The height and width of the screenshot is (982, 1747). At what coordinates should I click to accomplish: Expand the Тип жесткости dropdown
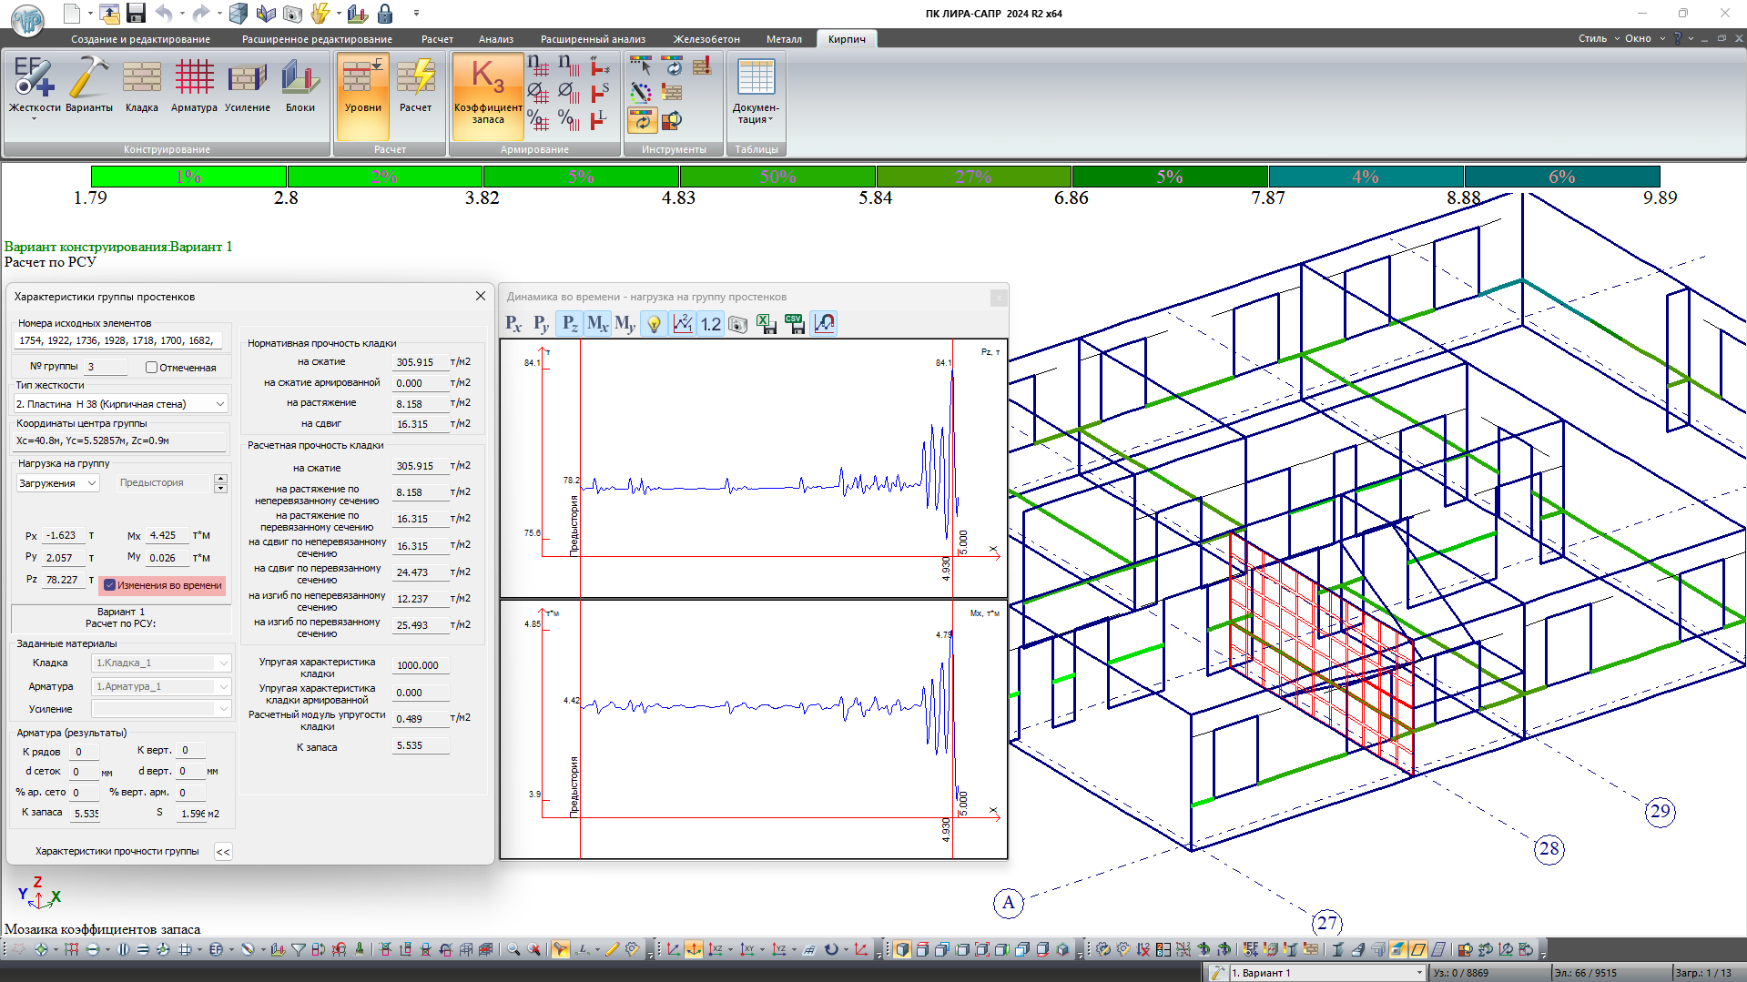(x=219, y=404)
